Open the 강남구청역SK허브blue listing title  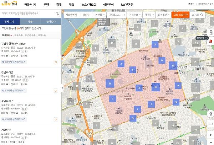(x=14, y=44)
